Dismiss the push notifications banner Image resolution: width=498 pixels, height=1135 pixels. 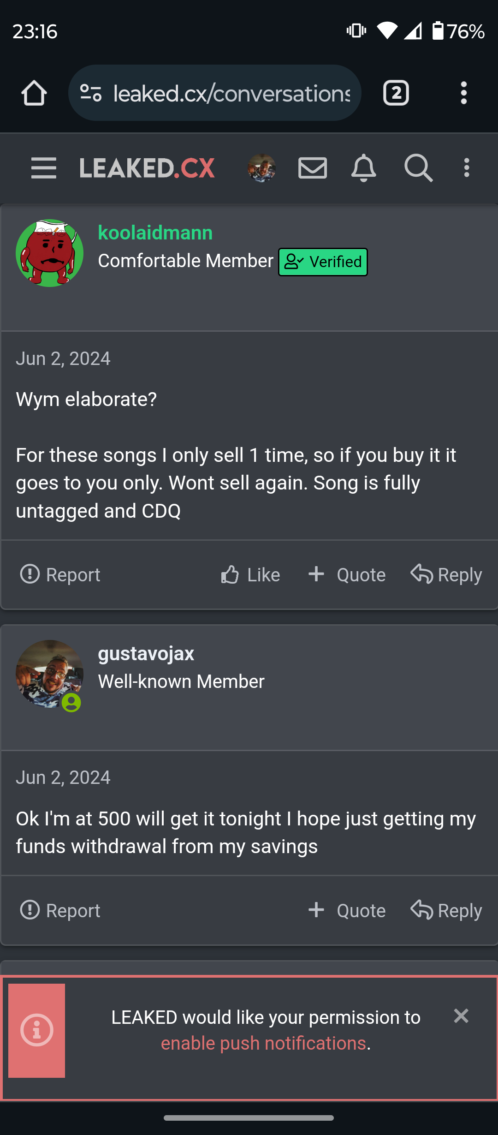(x=461, y=1016)
